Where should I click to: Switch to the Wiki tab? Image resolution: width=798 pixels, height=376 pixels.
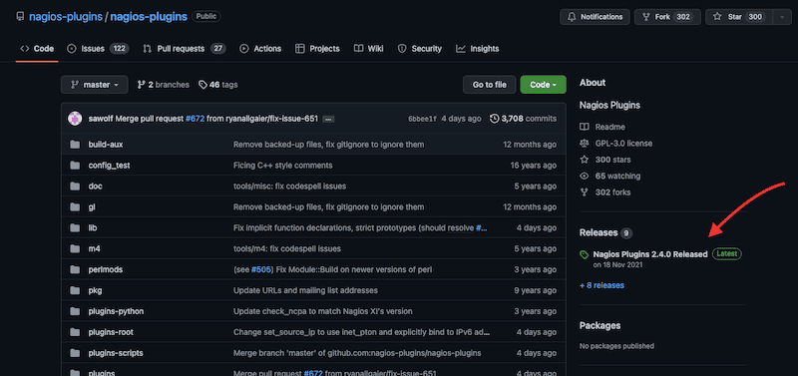(x=369, y=49)
